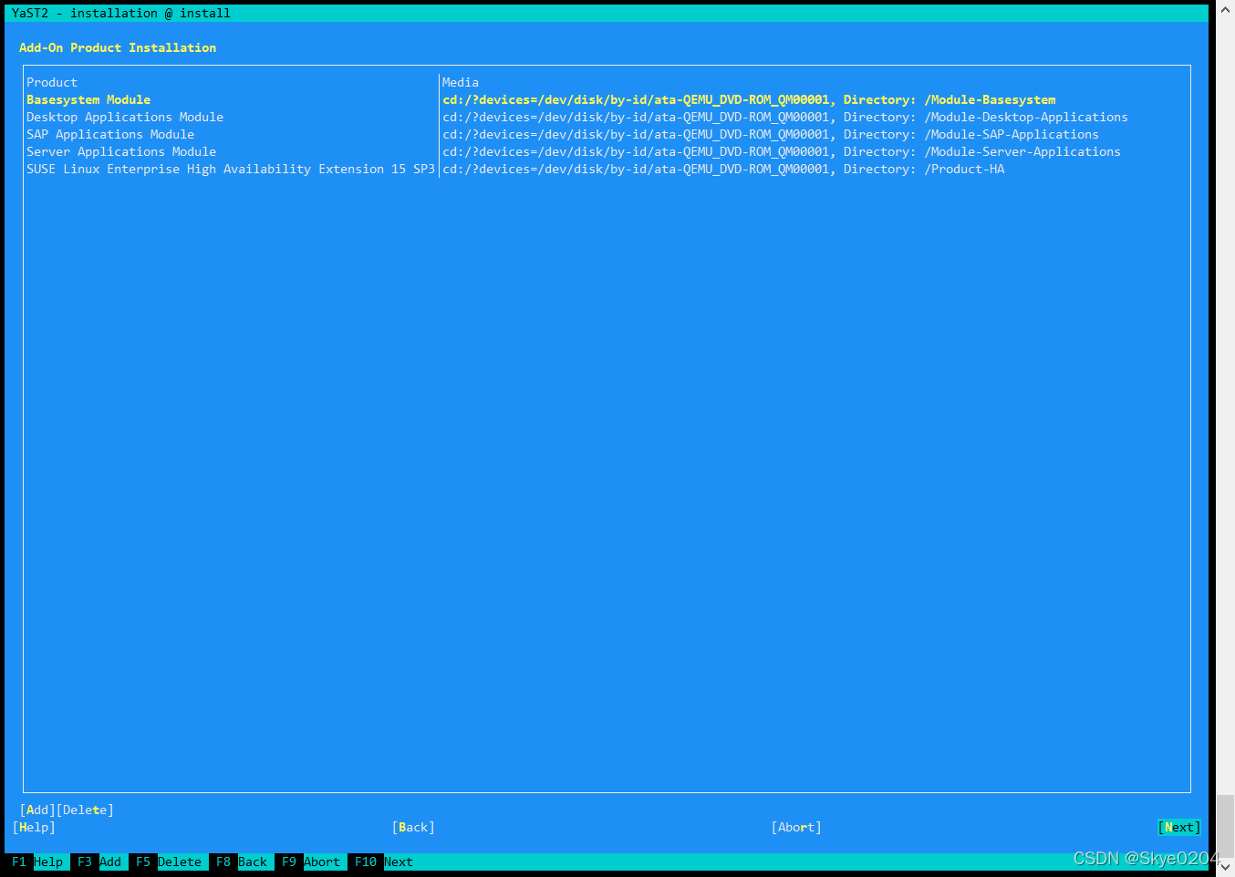Click the Media column header

[x=461, y=83]
